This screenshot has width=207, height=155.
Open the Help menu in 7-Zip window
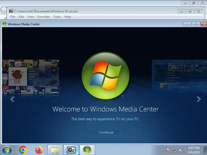click(x=68, y=17)
